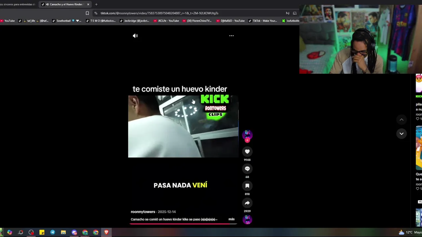The height and width of the screenshot is (237, 422).
Task: Seek on the red video progress bar
Action: coord(183,224)
